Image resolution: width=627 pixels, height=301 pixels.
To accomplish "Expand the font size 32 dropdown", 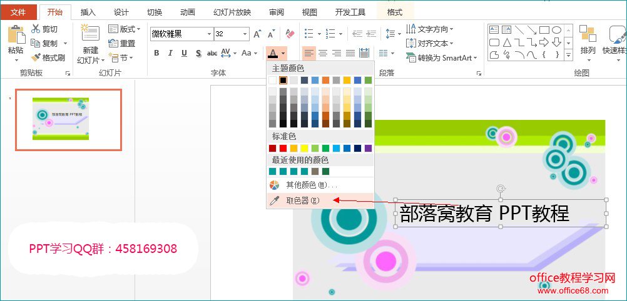I will [245, 34].
